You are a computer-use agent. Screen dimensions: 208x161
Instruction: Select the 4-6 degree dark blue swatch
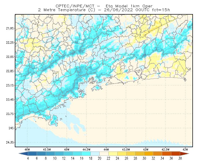(x=32, y=154)
